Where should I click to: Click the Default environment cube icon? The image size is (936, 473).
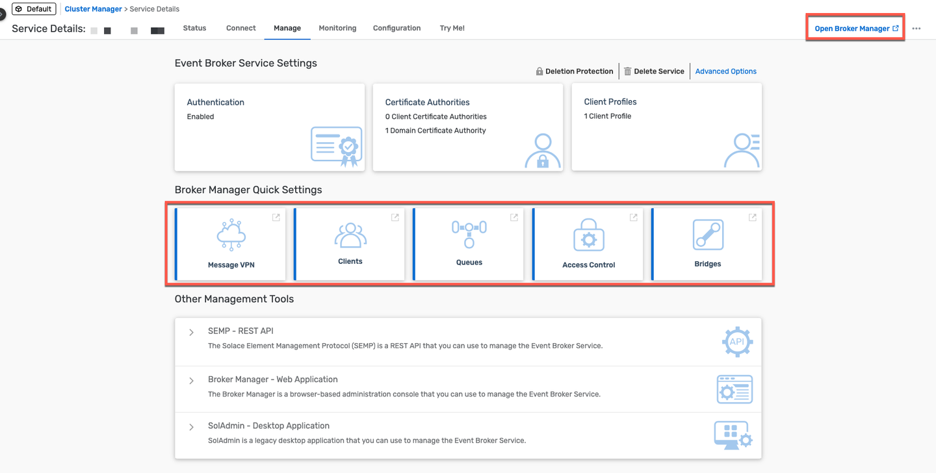click(19, 9)
